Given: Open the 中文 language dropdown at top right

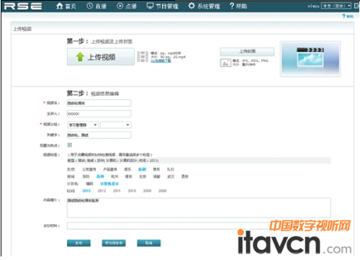Looking at the screenshot, I should point(336,6).
